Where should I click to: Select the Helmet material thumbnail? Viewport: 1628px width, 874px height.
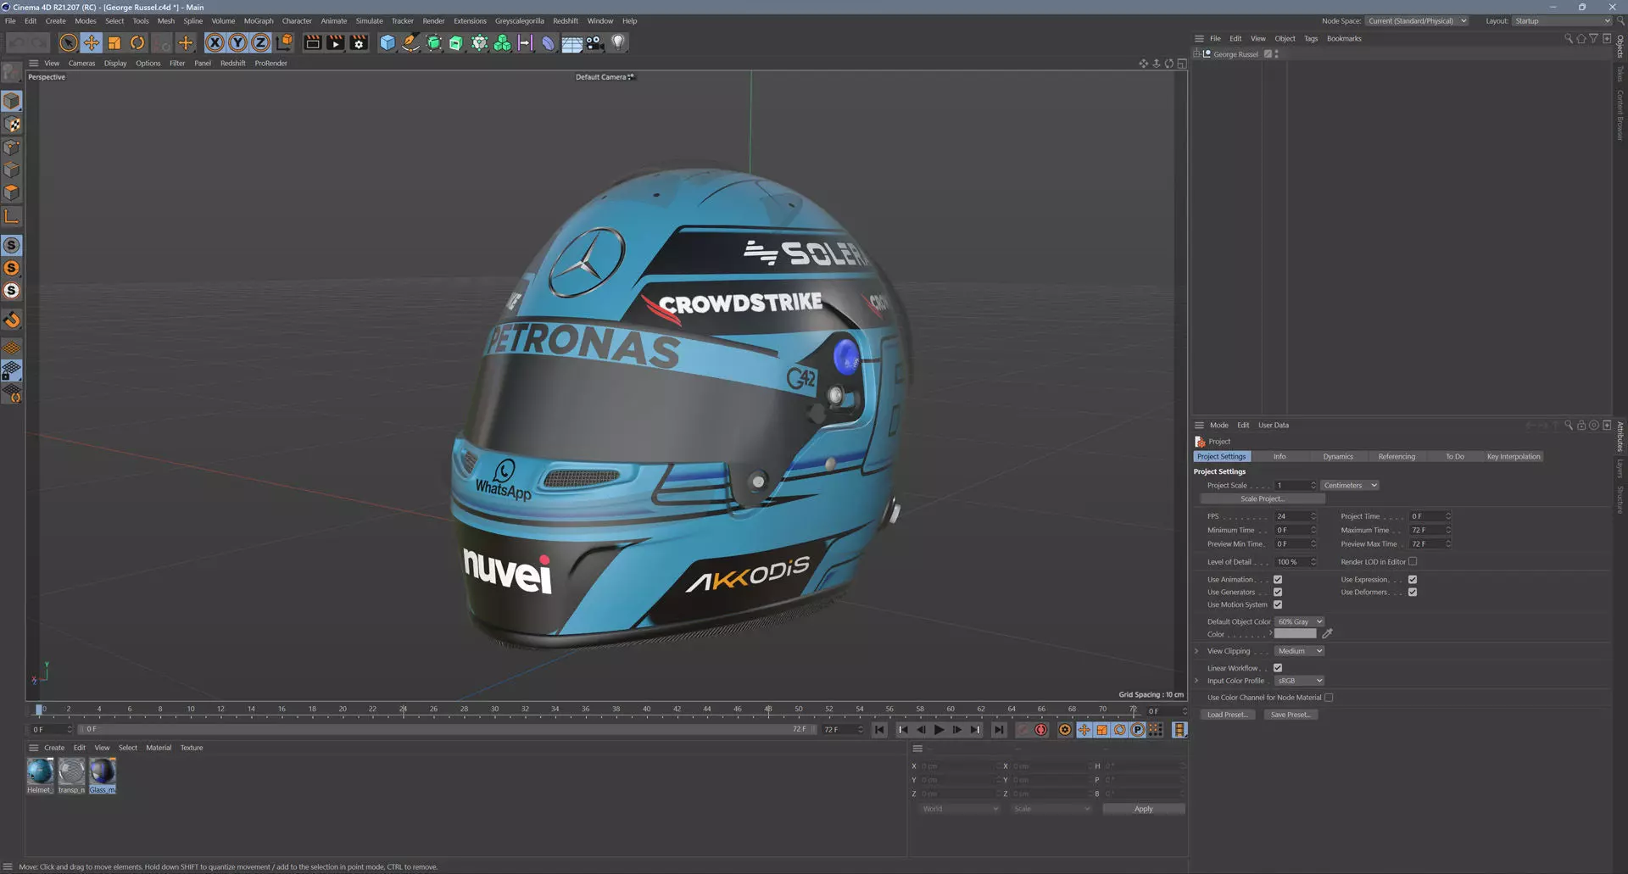point(40,771)
